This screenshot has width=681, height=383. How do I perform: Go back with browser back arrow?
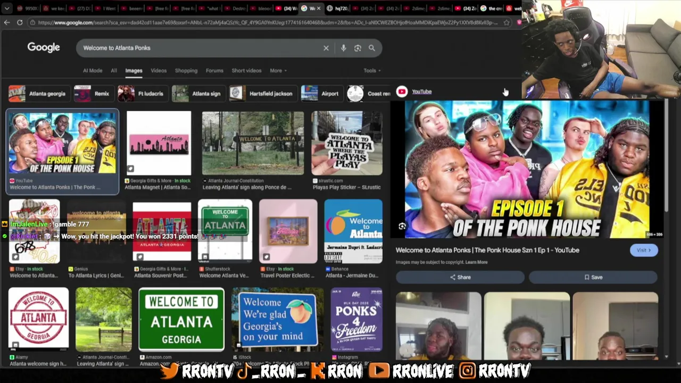tap(6, 22)
